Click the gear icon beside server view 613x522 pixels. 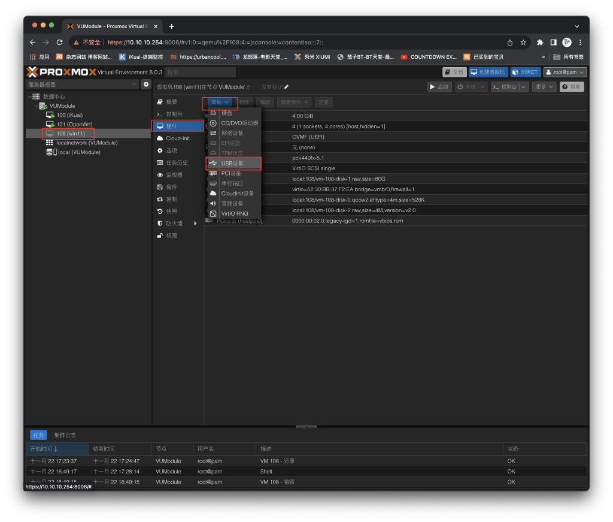pyautogui.click(x=145, y=85)
